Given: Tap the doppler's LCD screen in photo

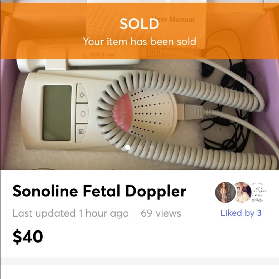Looking at the screenshot, I should coord(57,113).
